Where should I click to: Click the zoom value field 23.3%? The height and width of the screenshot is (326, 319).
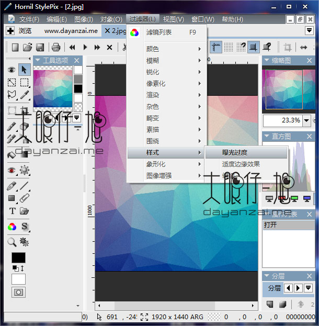(282, 120)
